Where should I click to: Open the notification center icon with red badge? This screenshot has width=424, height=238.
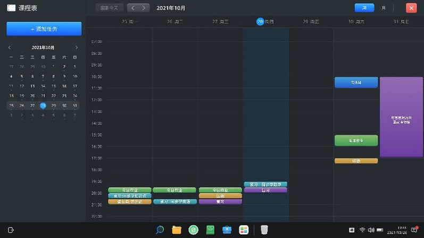tap(414, 230)
